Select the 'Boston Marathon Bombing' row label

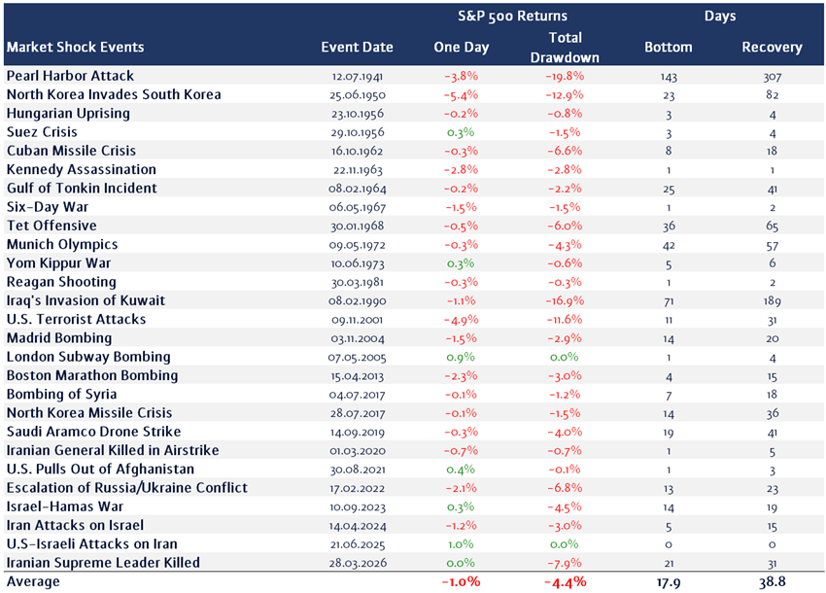tap(92, 375)
